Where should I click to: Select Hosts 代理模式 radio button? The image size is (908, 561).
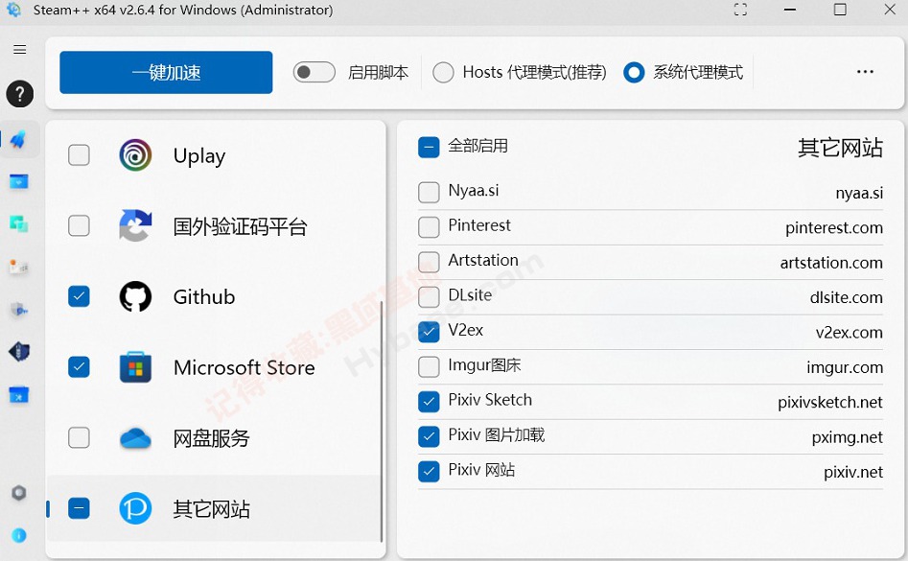click(x=443, y=72)
